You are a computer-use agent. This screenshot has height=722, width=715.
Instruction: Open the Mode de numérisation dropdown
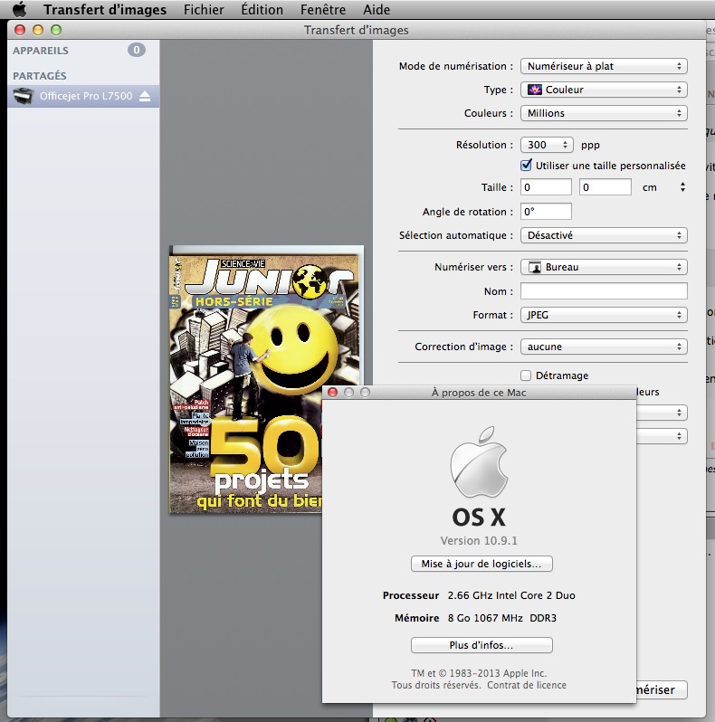(x=604, y=66)
